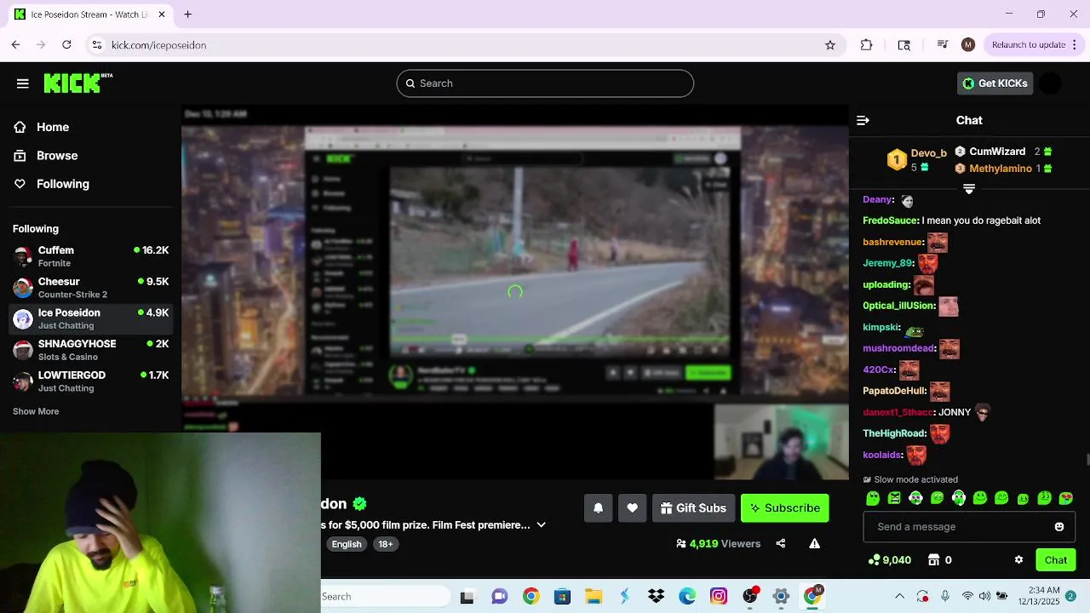Image resolution: width=1090 pixels, height=613 pixels.
Task: Click danext1_5thacc username in chat
Action: pos(898,412)
